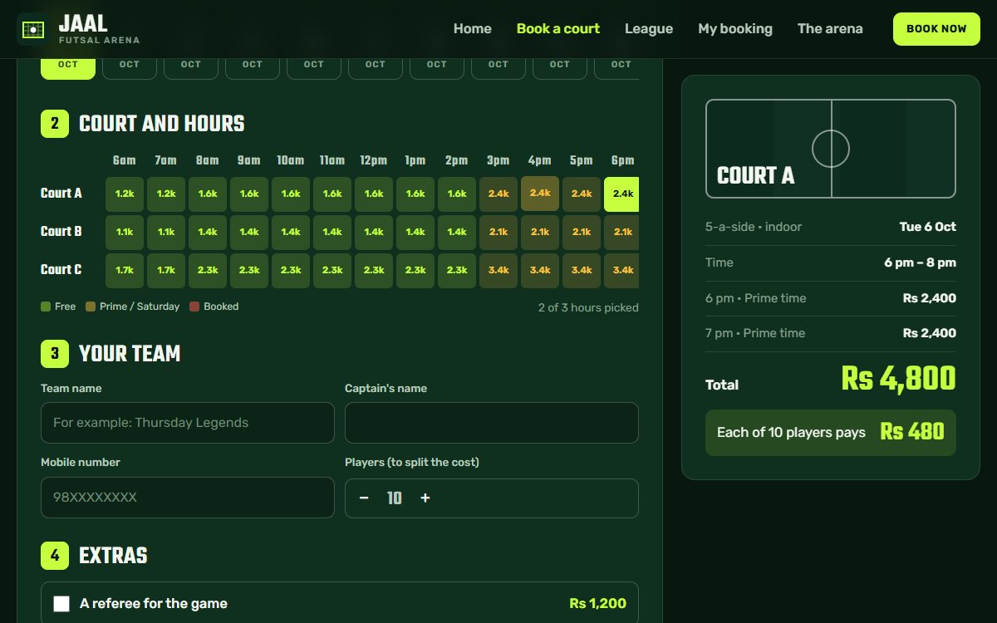The image size is (997, 623).
Task: Open the Book a court nav item
Action: pos(558,29)
